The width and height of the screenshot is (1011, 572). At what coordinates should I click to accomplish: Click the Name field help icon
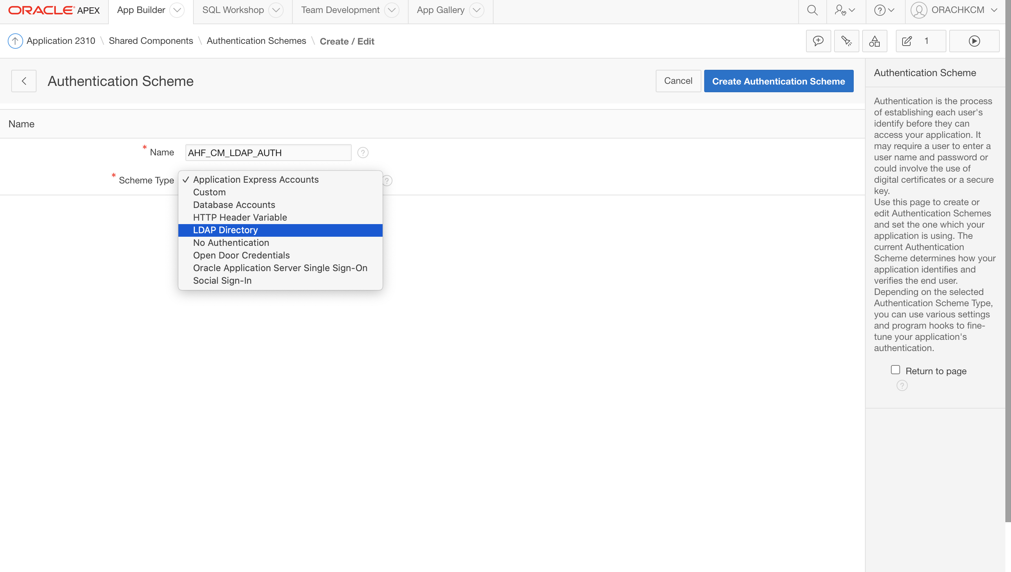point(363,153)
